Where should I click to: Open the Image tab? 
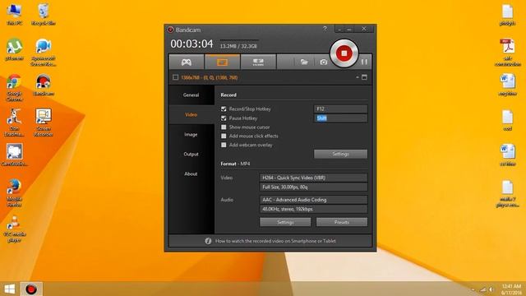pos(191,135)
